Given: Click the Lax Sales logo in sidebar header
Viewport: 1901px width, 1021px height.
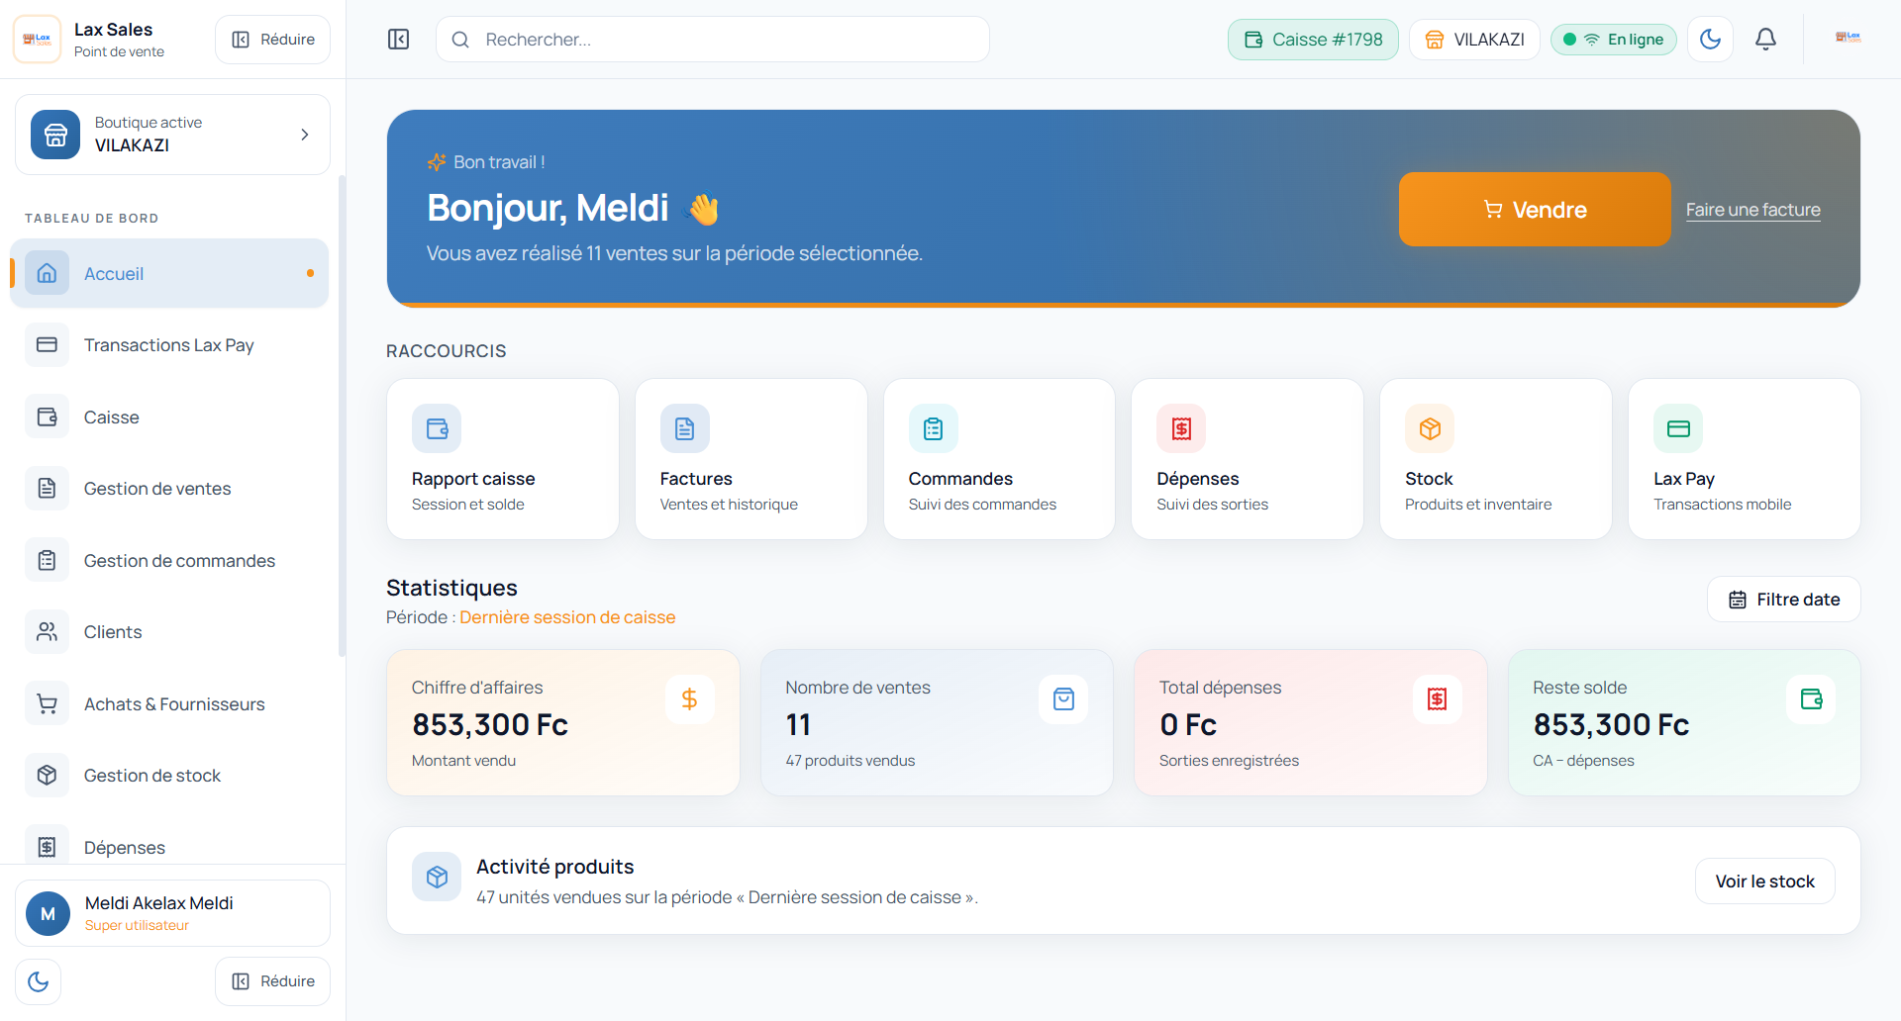Looking at the screenshot, I should click(38, 40).
